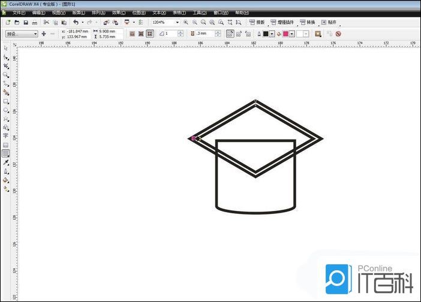421x302 pixels.
Task: Expand the preset list dropdown
Action: point(35,34)
